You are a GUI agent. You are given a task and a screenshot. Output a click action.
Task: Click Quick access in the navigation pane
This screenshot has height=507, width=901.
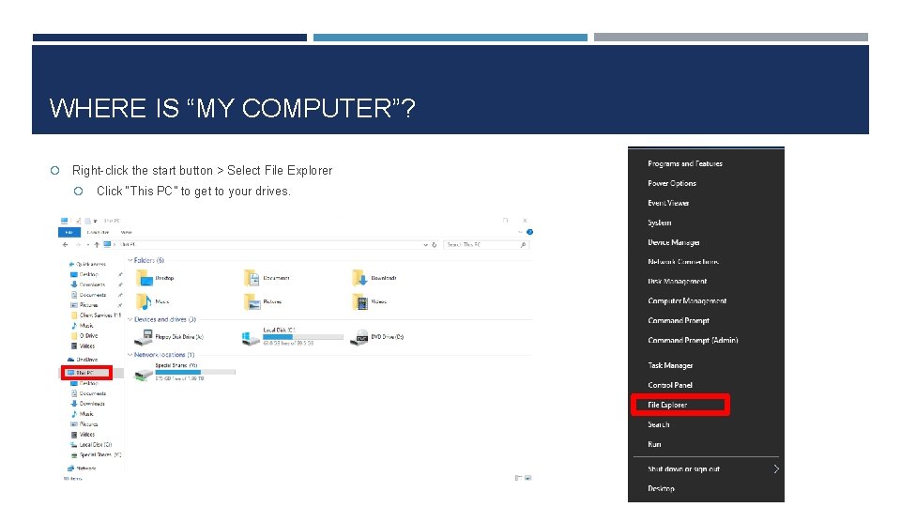click(87, 264)
